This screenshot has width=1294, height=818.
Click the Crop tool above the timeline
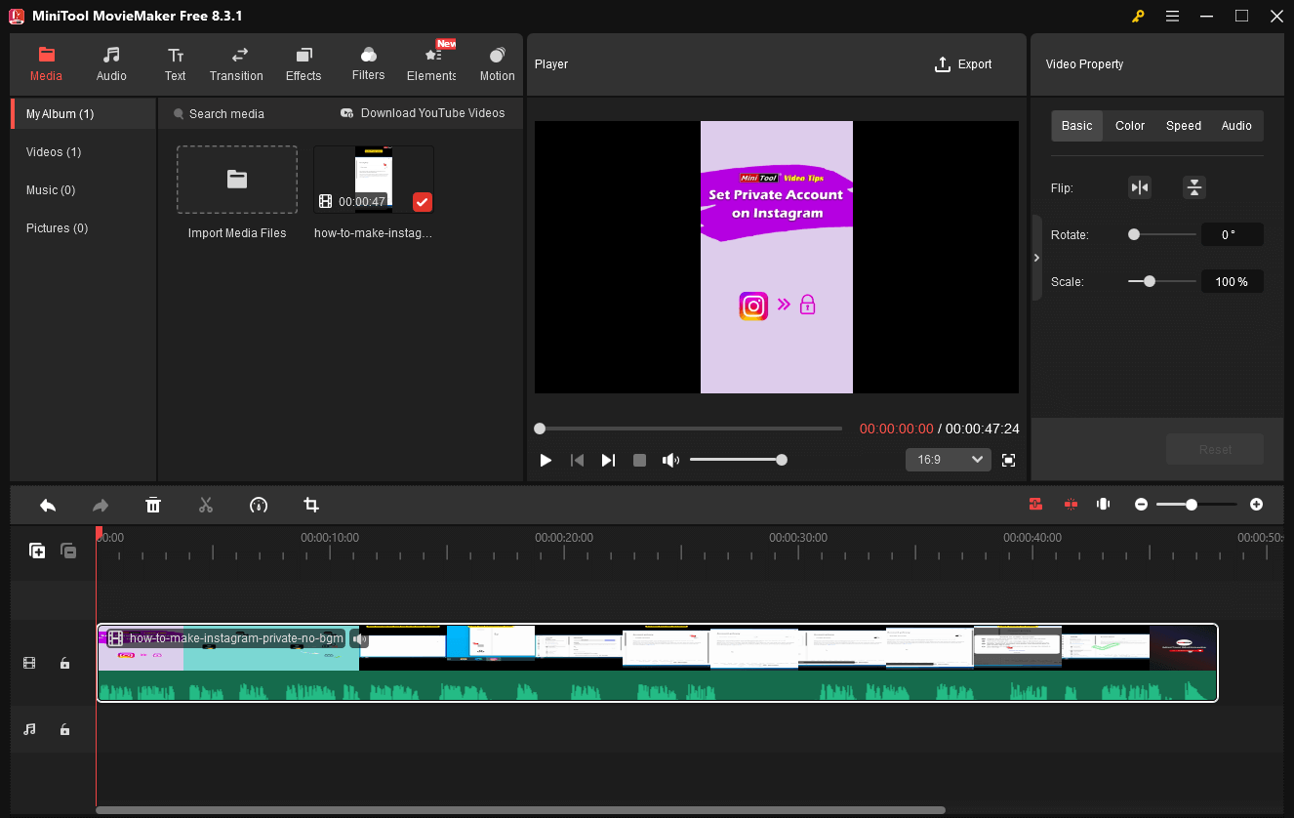point(310,505)
